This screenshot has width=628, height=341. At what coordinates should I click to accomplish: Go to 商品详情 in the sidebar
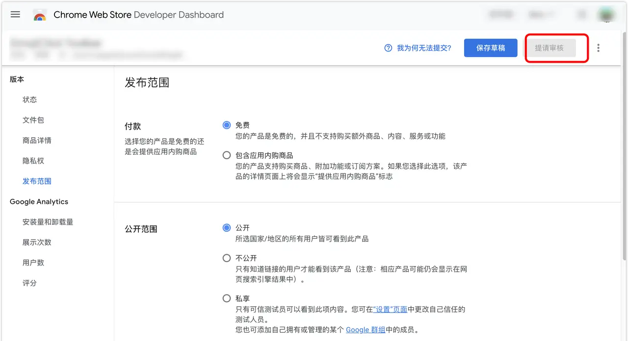click(x=36, y=140)
